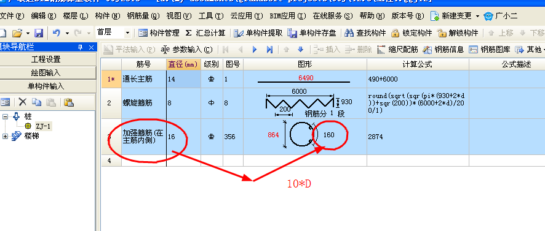Open the 文件(F) menu
Image resolution: width=545 pixels, height=231 pixels.
tap(12, 16)
